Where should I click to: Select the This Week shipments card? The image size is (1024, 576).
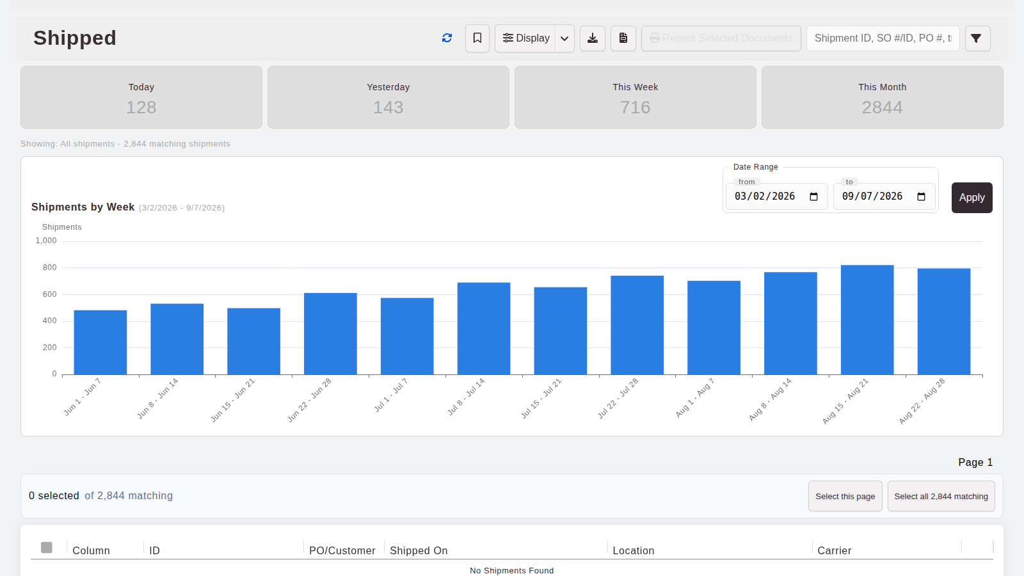pos(636,97)
